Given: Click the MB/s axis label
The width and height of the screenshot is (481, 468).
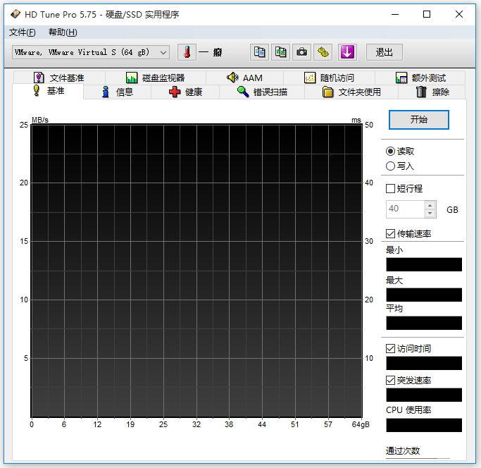Looking at the screenshot, I should click(40, 120).
